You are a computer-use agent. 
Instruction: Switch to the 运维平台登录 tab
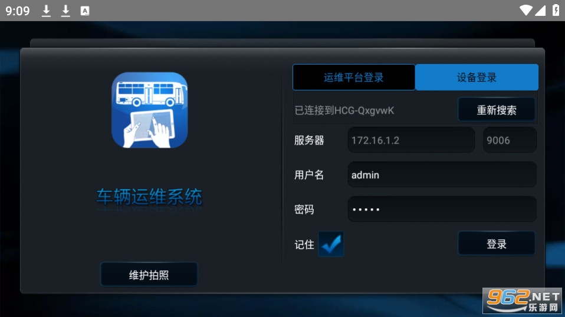[354, 77]
